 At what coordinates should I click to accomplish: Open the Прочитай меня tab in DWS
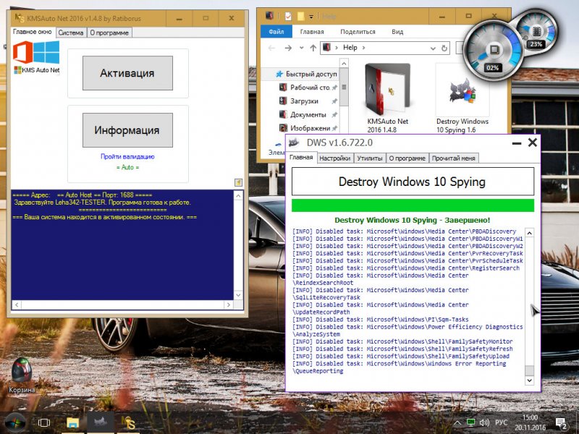[454, 158]
